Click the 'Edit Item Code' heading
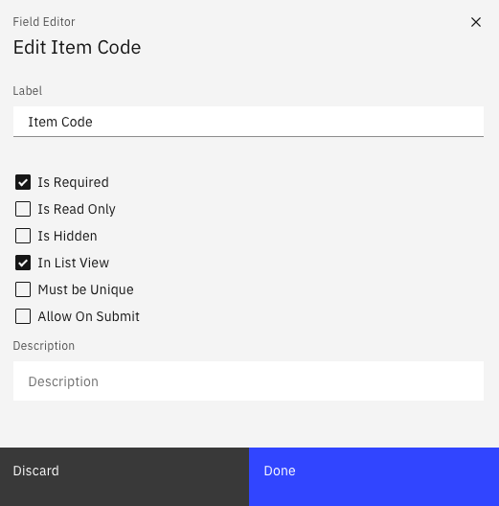 [77, 47]
